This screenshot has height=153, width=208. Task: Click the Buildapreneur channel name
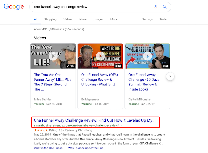[90, 99]
